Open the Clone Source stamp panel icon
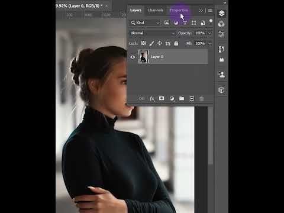Image resolution: width=284 pixels, height=213 pixels. coord(221,75)
